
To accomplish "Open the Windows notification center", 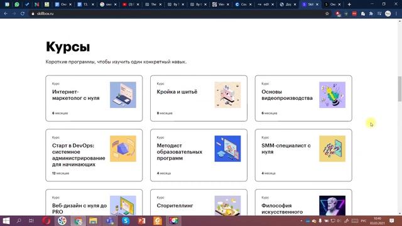I will click(x=392, y=221).
